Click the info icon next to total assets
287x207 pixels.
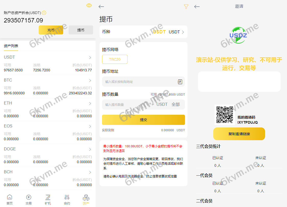[x=44, y=12]
